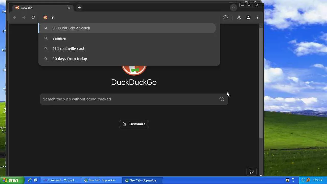This screenshot has height=184, width=327.
Task: Open the three-dot browser menu
Action: (258, 17)
